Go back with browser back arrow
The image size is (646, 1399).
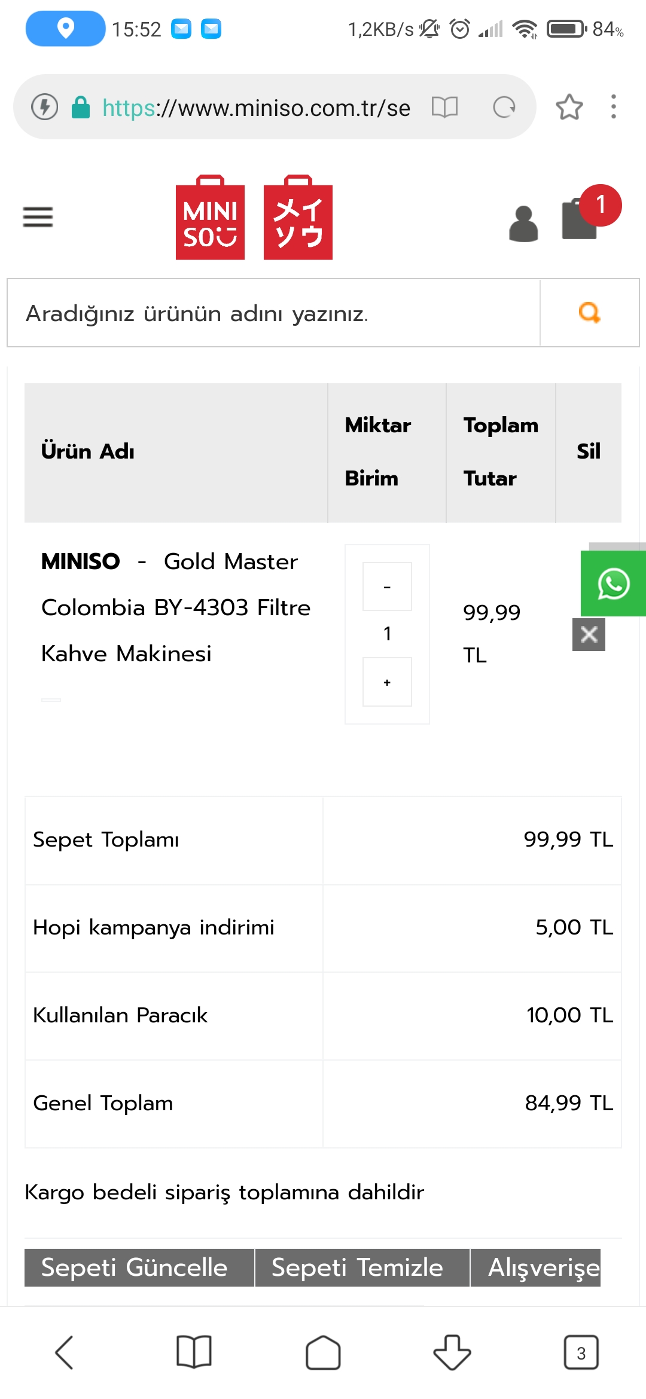tap(65, 1352)
